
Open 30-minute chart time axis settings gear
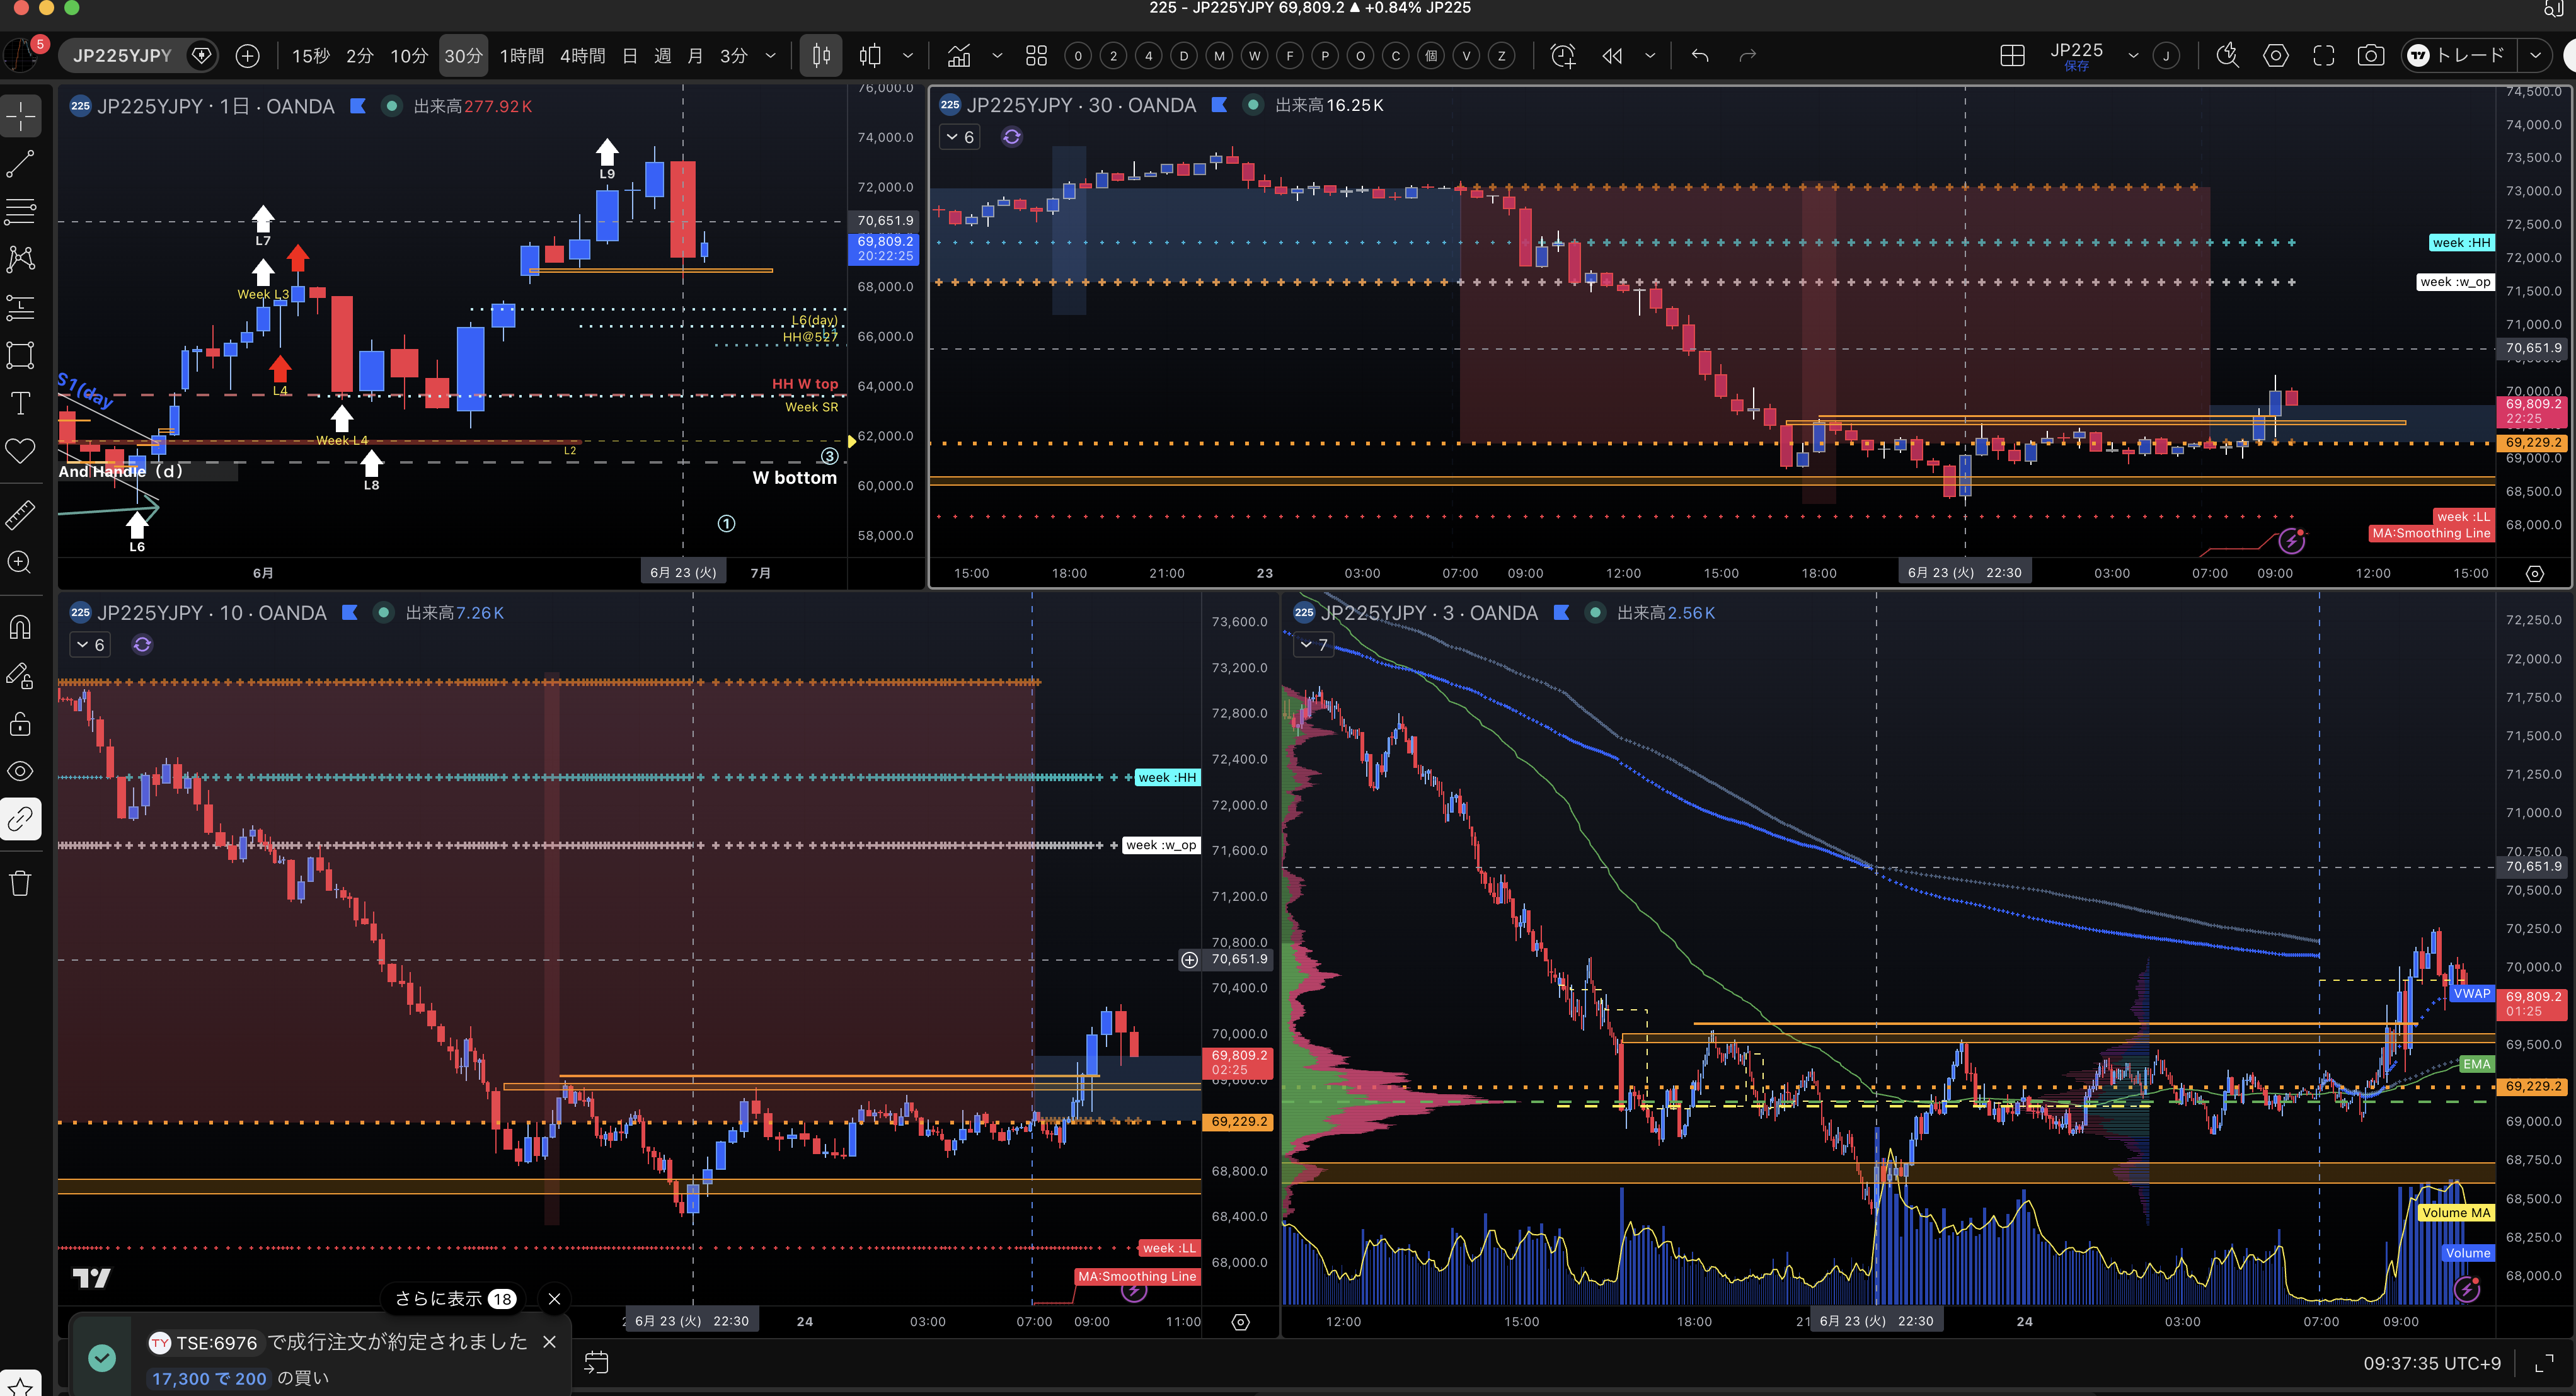[x=2535, y=573]
